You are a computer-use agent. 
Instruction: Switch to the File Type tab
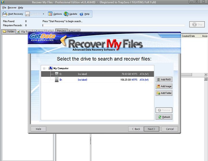tap(24, 32)
